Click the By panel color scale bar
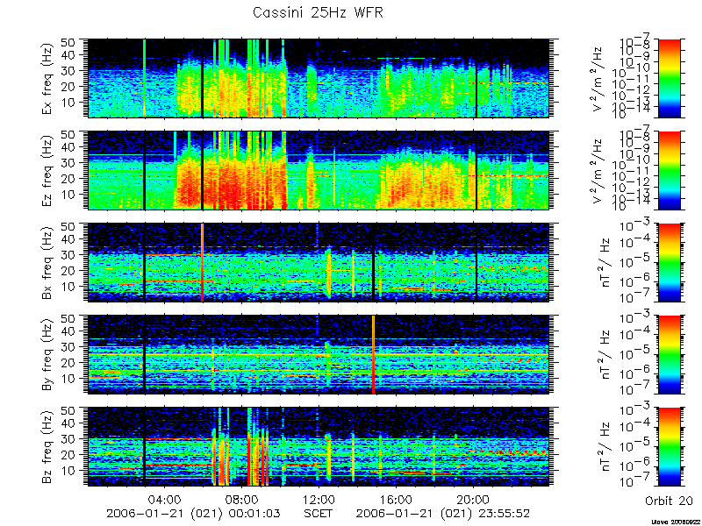This screenshot has width=702, height=526. coord(670,355)
